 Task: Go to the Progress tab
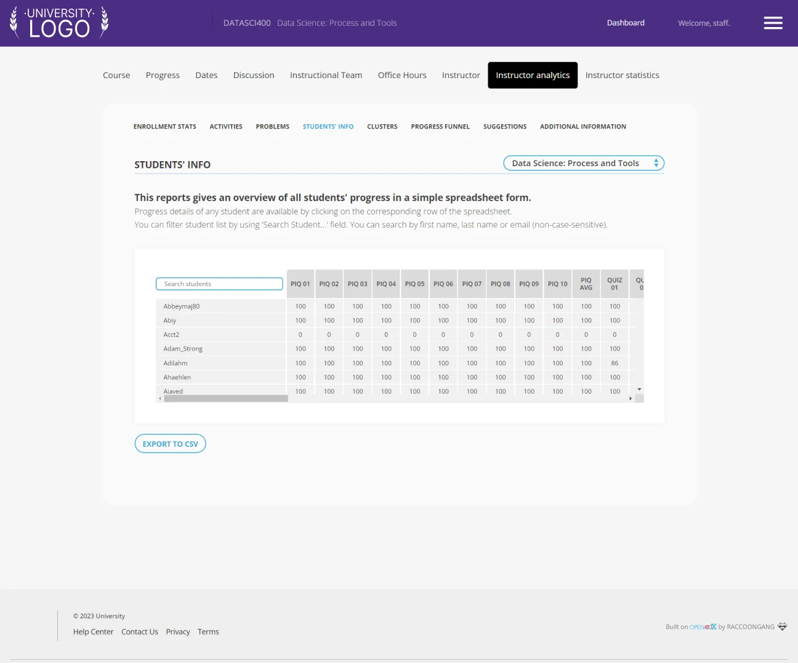tap(163, 75)
